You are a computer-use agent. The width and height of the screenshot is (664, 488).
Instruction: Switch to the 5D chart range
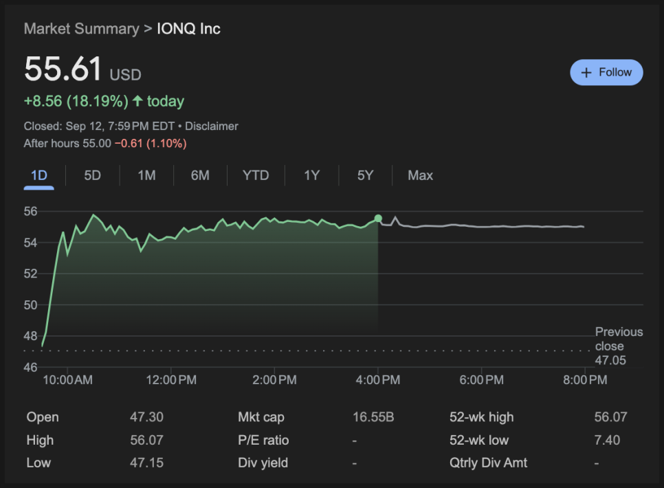click(92, 175)
